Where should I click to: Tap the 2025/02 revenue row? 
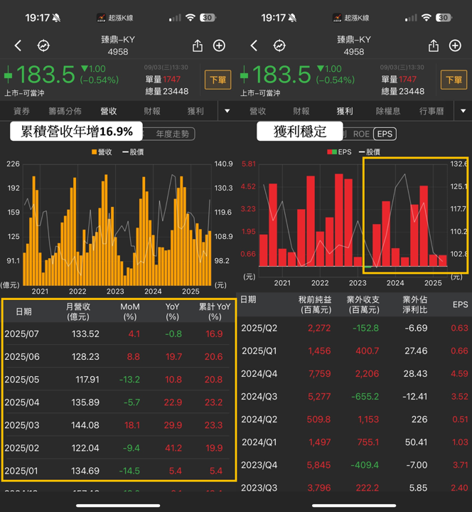pos(118,448)
